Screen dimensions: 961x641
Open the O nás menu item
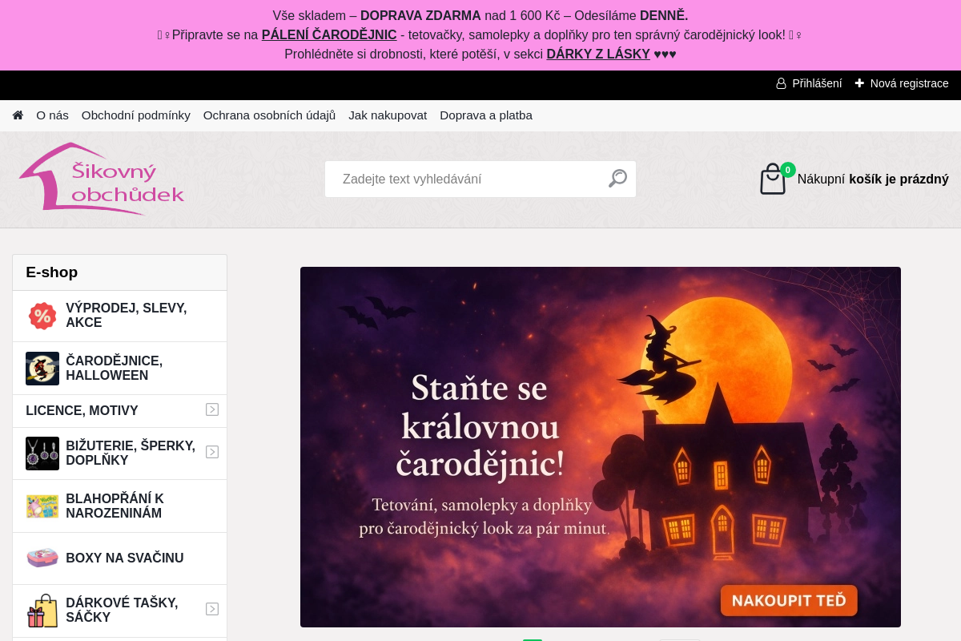(52, 115)
